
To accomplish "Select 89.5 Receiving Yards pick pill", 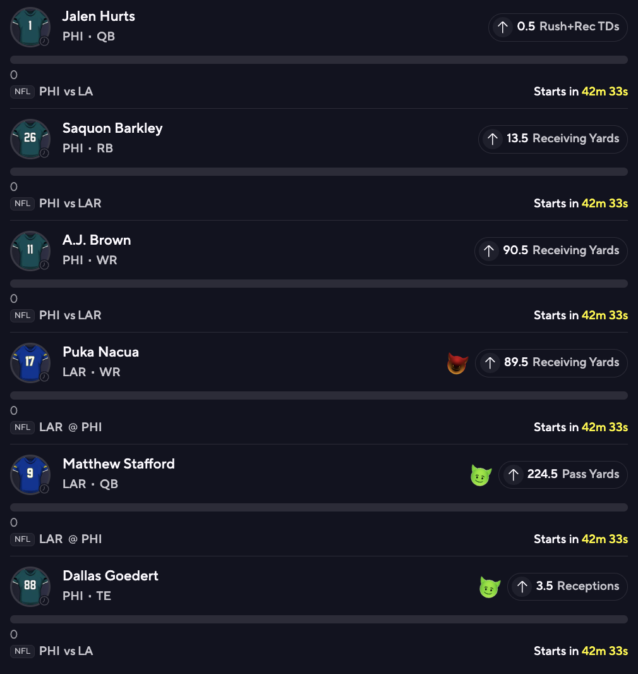I will click(551, 363).
